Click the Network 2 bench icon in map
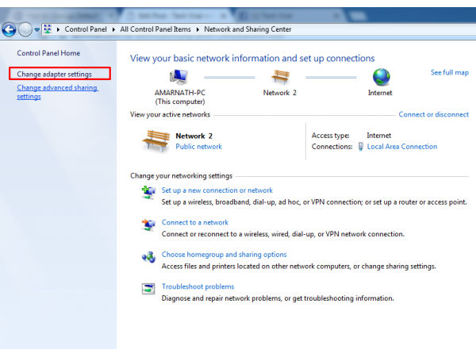This screenshot has width=476, height=357. (280, 77)
